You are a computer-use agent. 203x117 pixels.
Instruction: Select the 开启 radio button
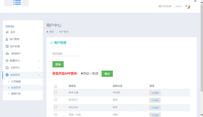[82, 74]
